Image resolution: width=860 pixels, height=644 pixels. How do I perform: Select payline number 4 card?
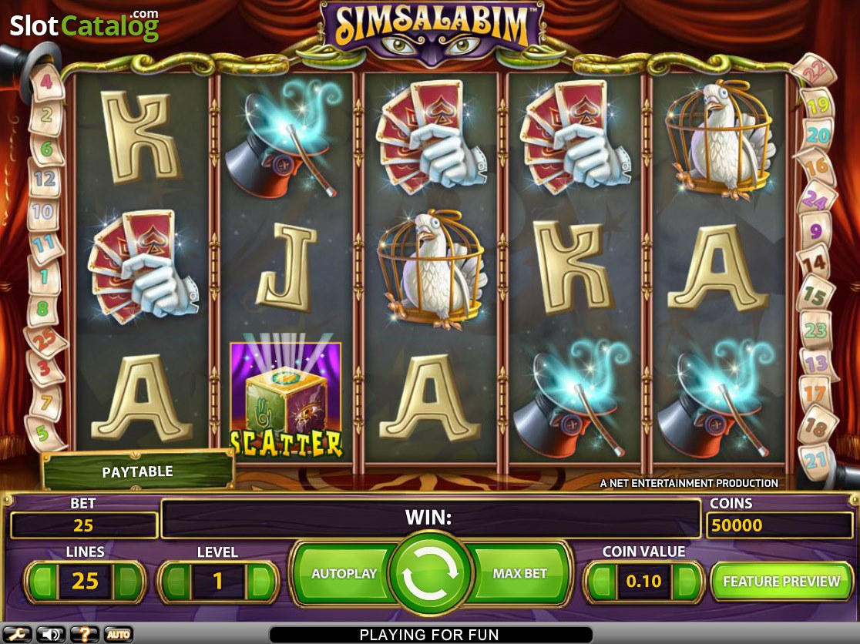(x=46, y=82)
